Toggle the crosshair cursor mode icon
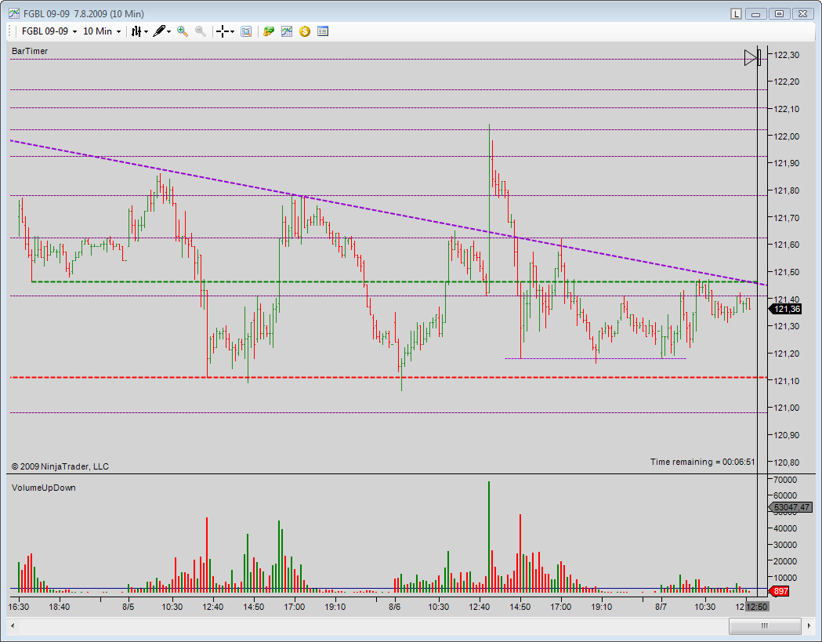 point(223,31)
